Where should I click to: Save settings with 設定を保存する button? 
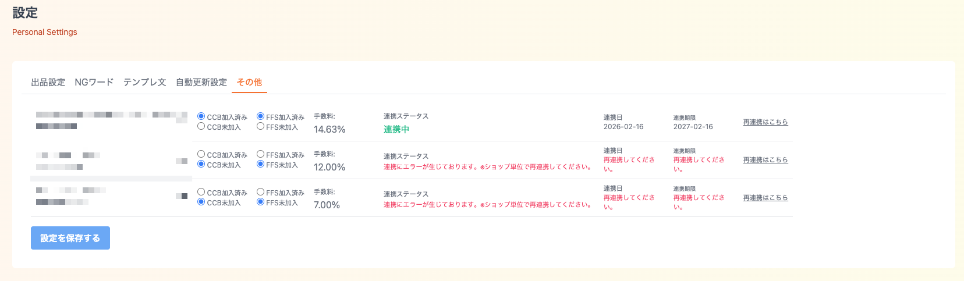click(70, 238)
